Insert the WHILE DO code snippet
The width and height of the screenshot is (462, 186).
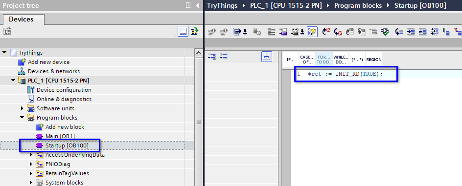tap(341, 60)
